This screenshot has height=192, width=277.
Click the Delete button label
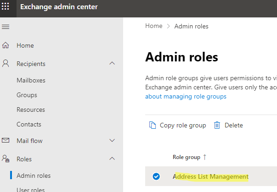tap(233, 125)
